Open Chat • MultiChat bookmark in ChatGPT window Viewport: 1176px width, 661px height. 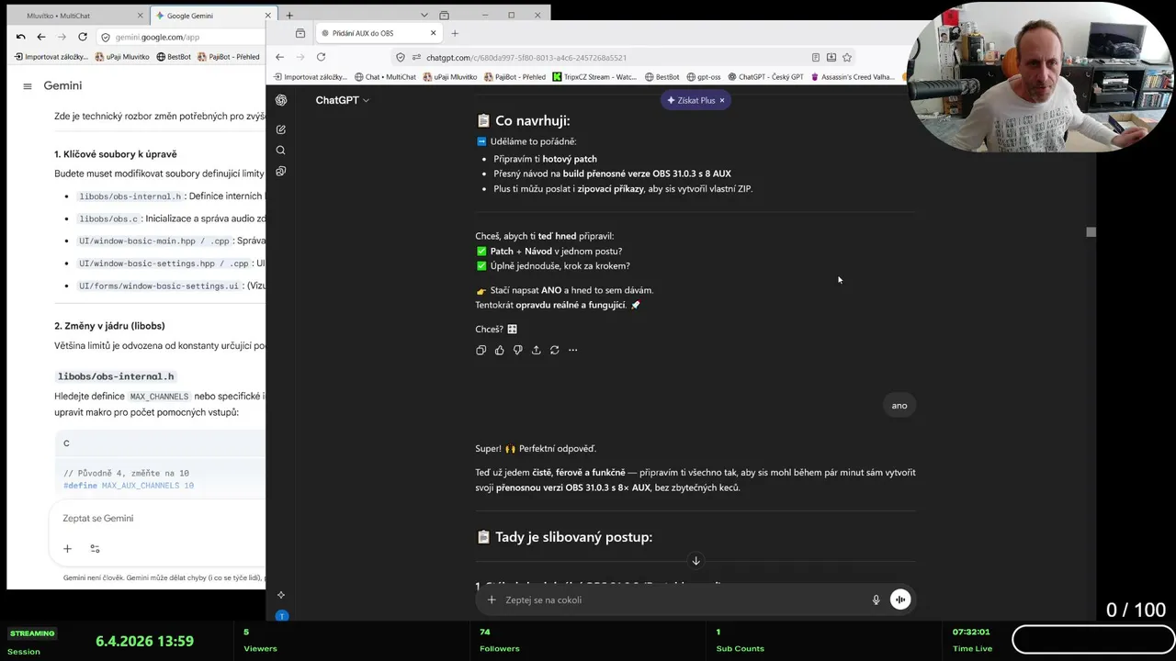pyautogui.click(x=385, y=77)
